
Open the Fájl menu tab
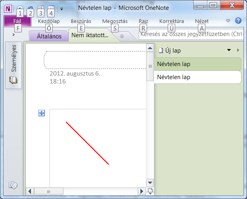click(x=17, y=21)
